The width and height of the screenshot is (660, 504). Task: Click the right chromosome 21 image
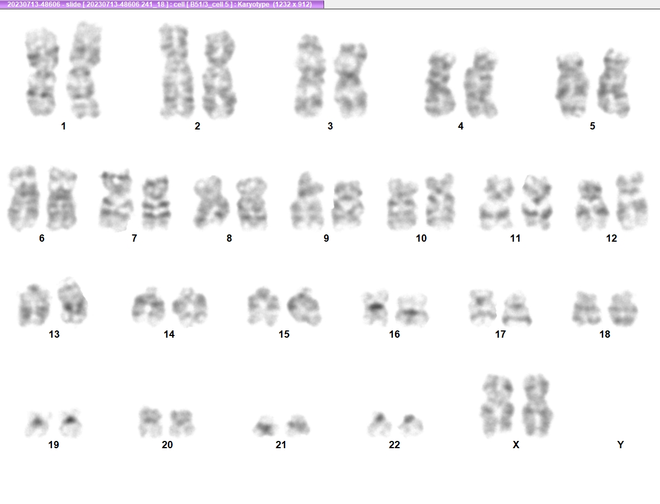pyautogui.click(x=298, y=425)
